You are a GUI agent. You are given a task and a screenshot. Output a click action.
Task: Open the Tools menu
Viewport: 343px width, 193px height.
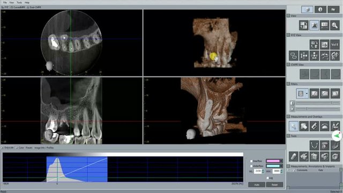click(x=19, y=3)
